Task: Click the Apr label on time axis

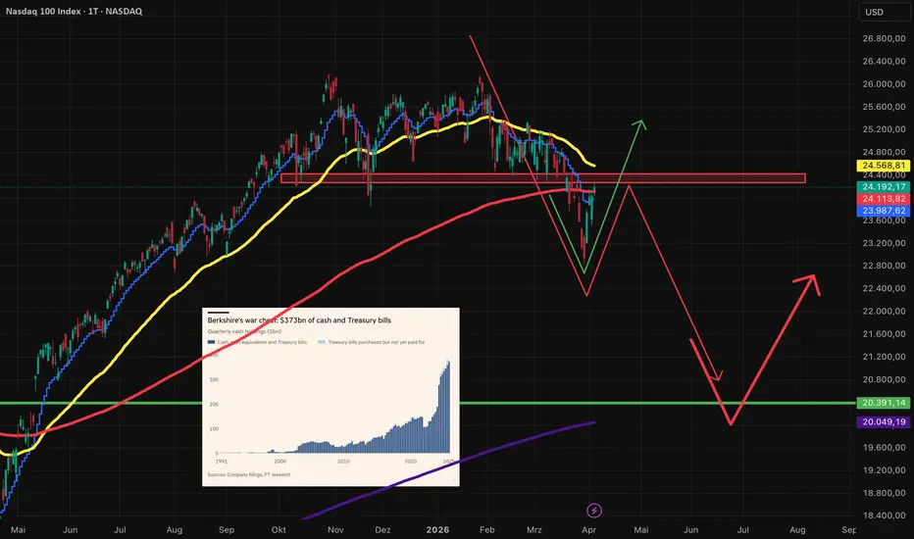Action: point(588,529)
